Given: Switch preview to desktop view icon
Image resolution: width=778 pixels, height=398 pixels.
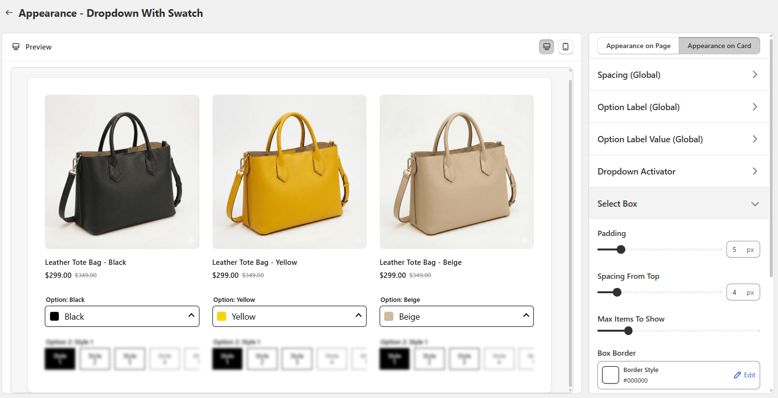Looking at the screenshot, I should point(546,47).
